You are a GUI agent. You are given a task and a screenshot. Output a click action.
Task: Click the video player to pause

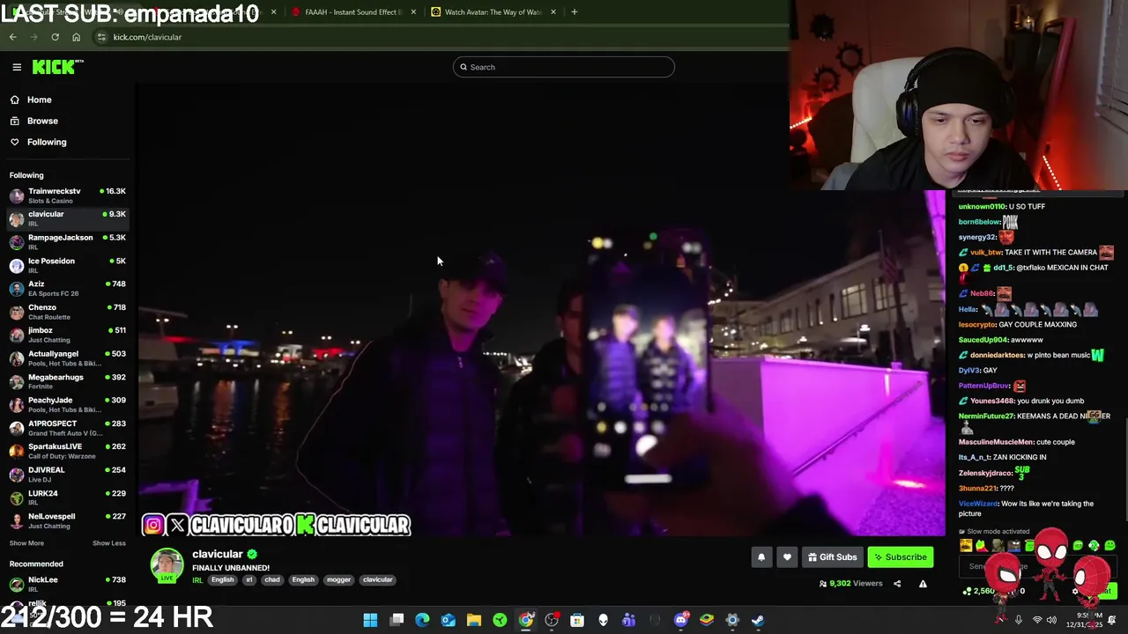coord(541,310)
